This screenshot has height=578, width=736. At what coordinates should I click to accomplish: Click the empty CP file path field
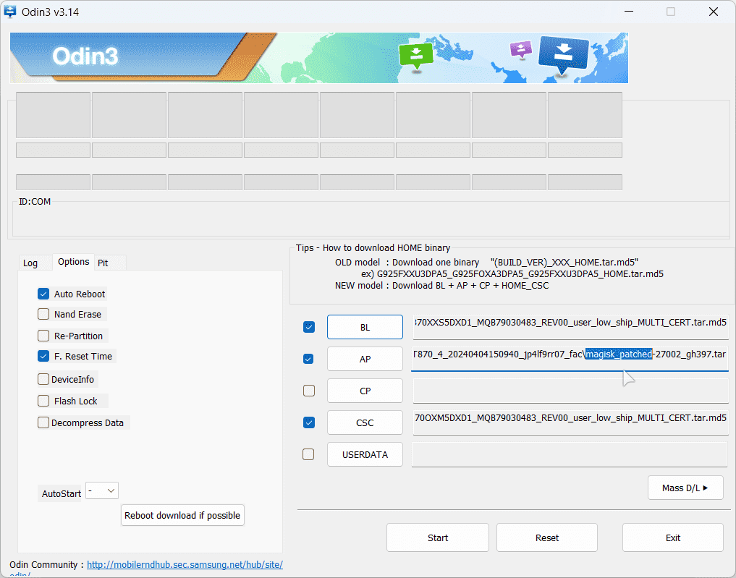click(570, 391)
